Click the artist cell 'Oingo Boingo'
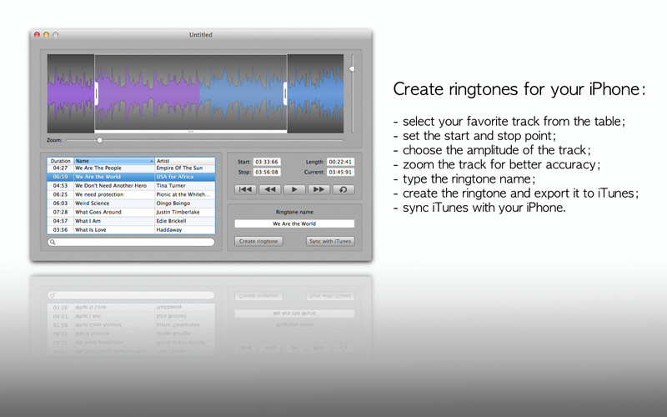Viewport: 667px width, 417px height. [x=173, y=203]
